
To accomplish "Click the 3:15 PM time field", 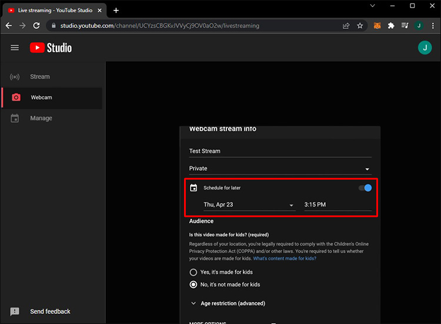I will point(337,205).
